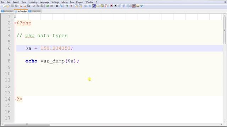Save the current recorded macro icon
The height and width of the screenshot is (127, 227).
point(128,6)
